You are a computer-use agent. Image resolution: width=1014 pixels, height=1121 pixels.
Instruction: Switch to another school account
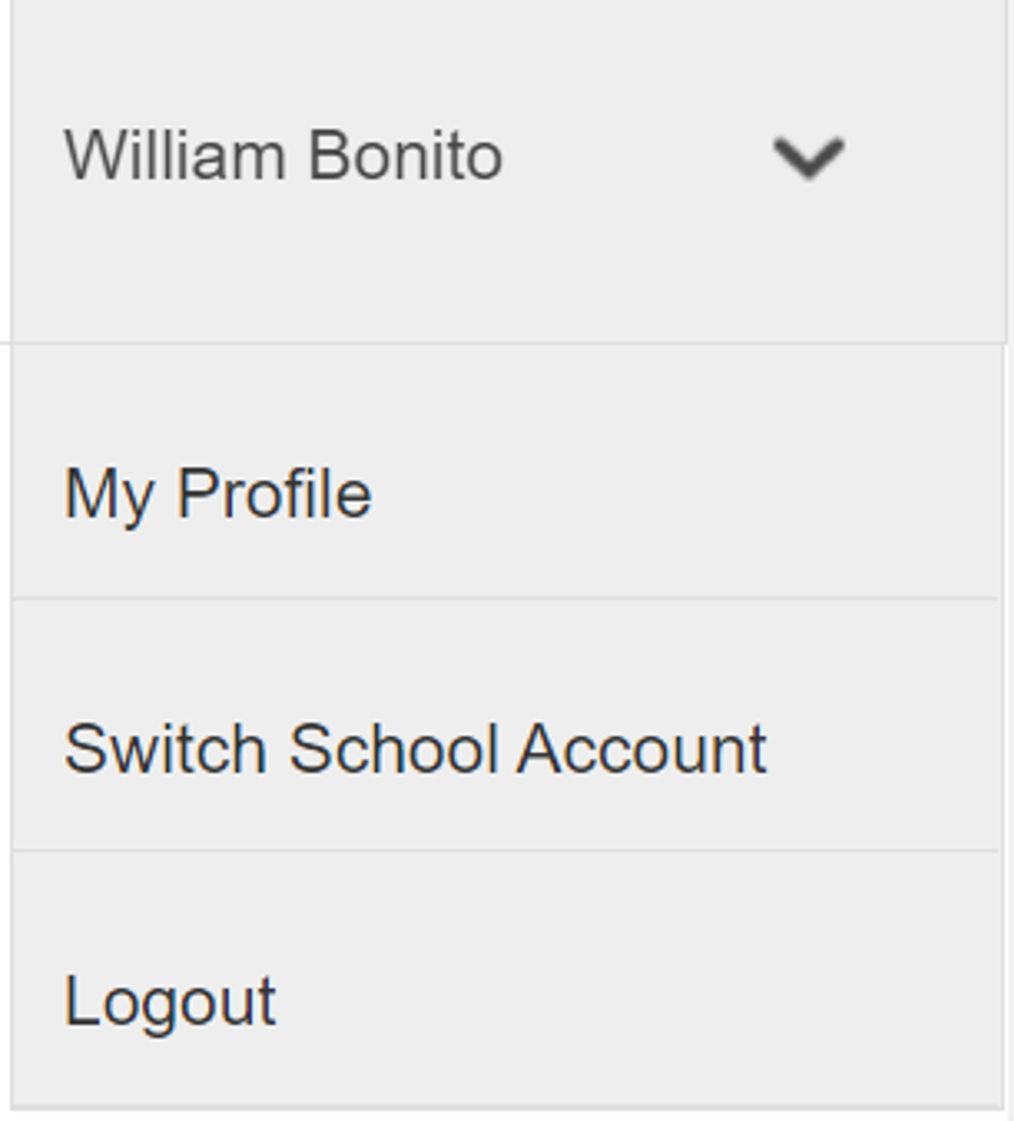point(415,748)
